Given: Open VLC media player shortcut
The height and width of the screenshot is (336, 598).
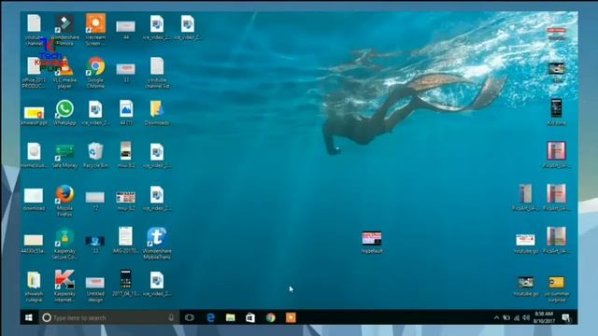Looking at the screenshot, I should click(x=64, y=73).
